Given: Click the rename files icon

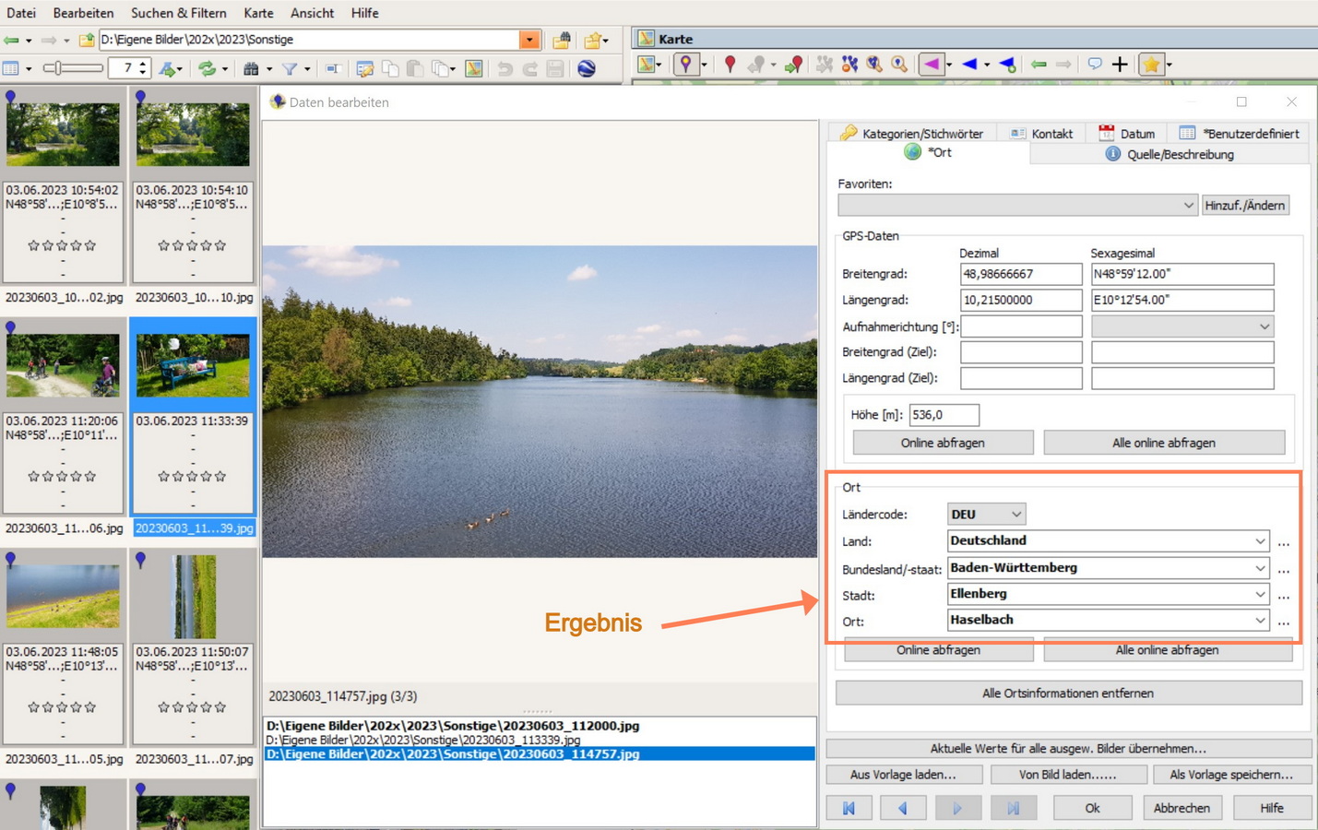Looking at the screenshot, I should [334, 68].
